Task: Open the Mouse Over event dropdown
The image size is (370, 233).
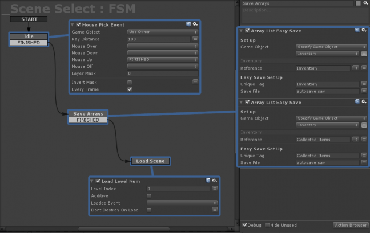Action: [x=163, y=46]
